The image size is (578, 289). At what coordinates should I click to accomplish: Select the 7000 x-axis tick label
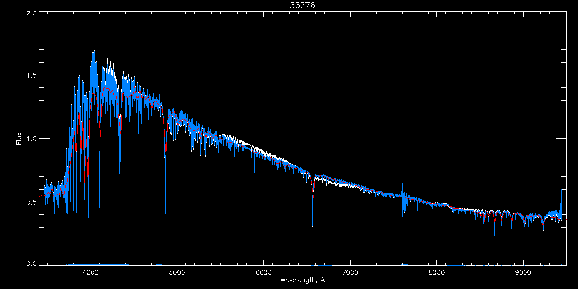click(350, 272)
